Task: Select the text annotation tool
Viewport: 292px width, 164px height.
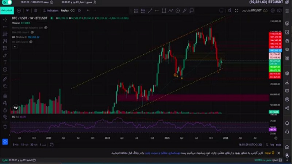Action: (x=5, y=62)
